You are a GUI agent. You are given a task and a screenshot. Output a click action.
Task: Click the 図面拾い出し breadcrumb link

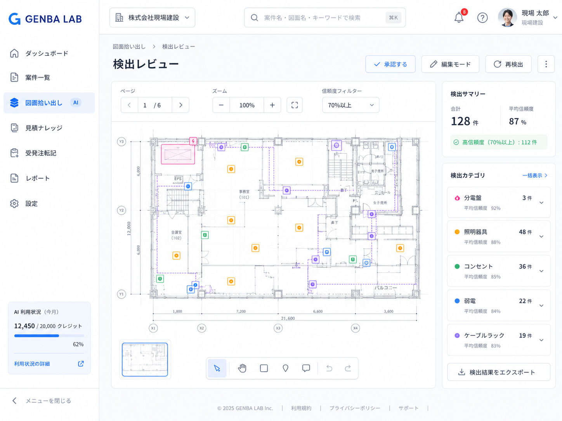[129, 47]
